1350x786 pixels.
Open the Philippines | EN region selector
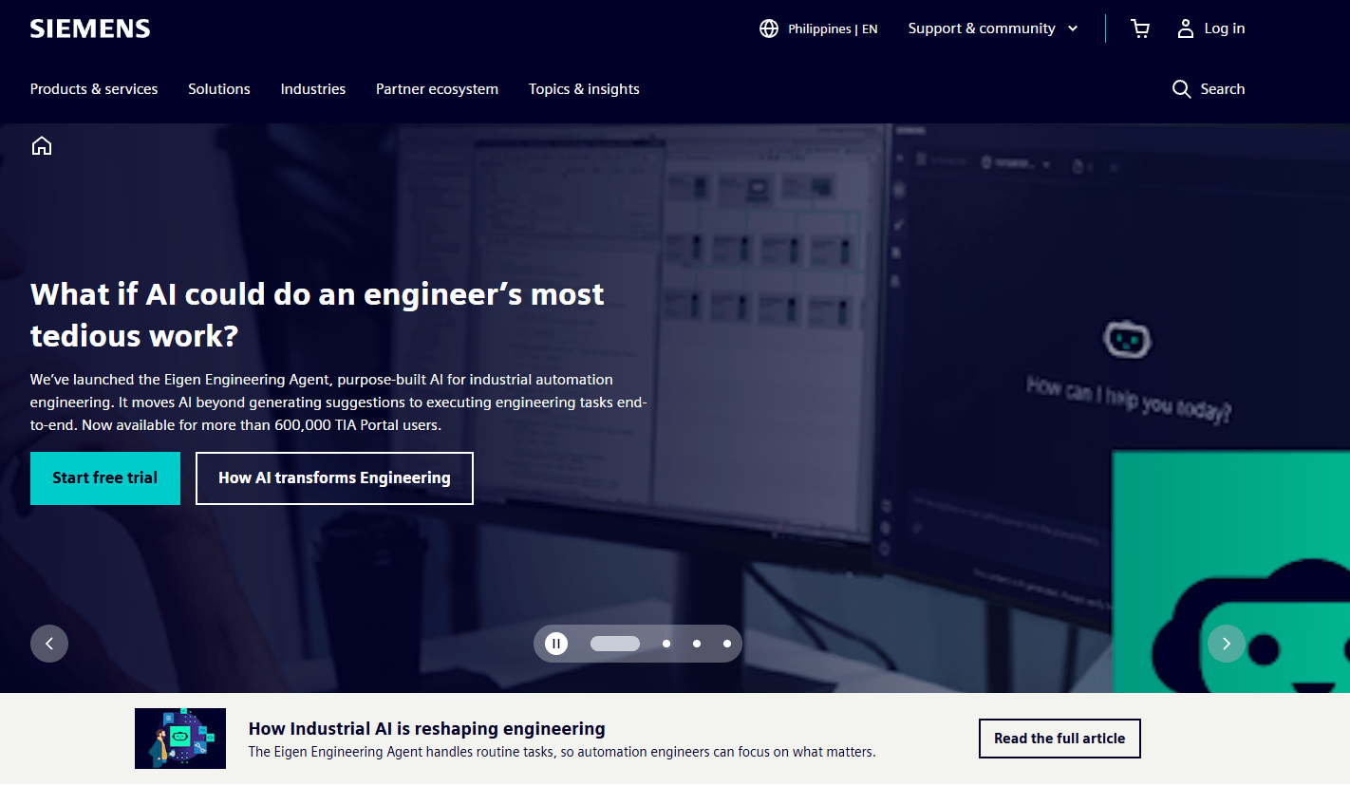[x=818, y=28]
